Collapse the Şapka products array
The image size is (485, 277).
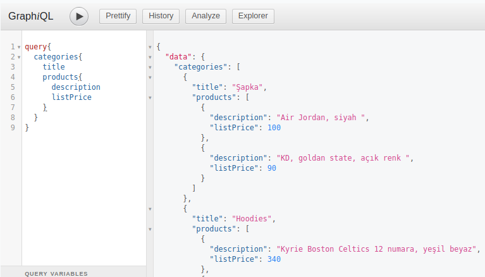[150, 97]
